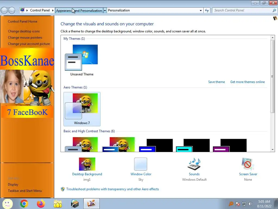This screenshot has width=278, height=209.
Task: Click Appearance and Personalization breadcrumb
Action: coord(79,11)
